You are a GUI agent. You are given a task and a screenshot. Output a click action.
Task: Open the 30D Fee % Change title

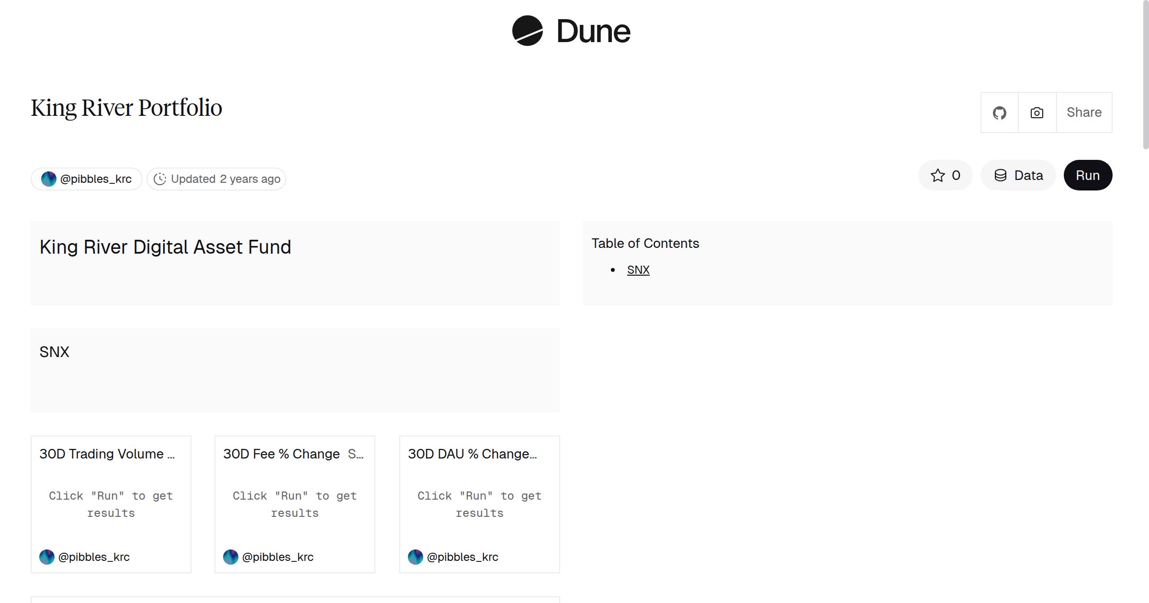282,454
